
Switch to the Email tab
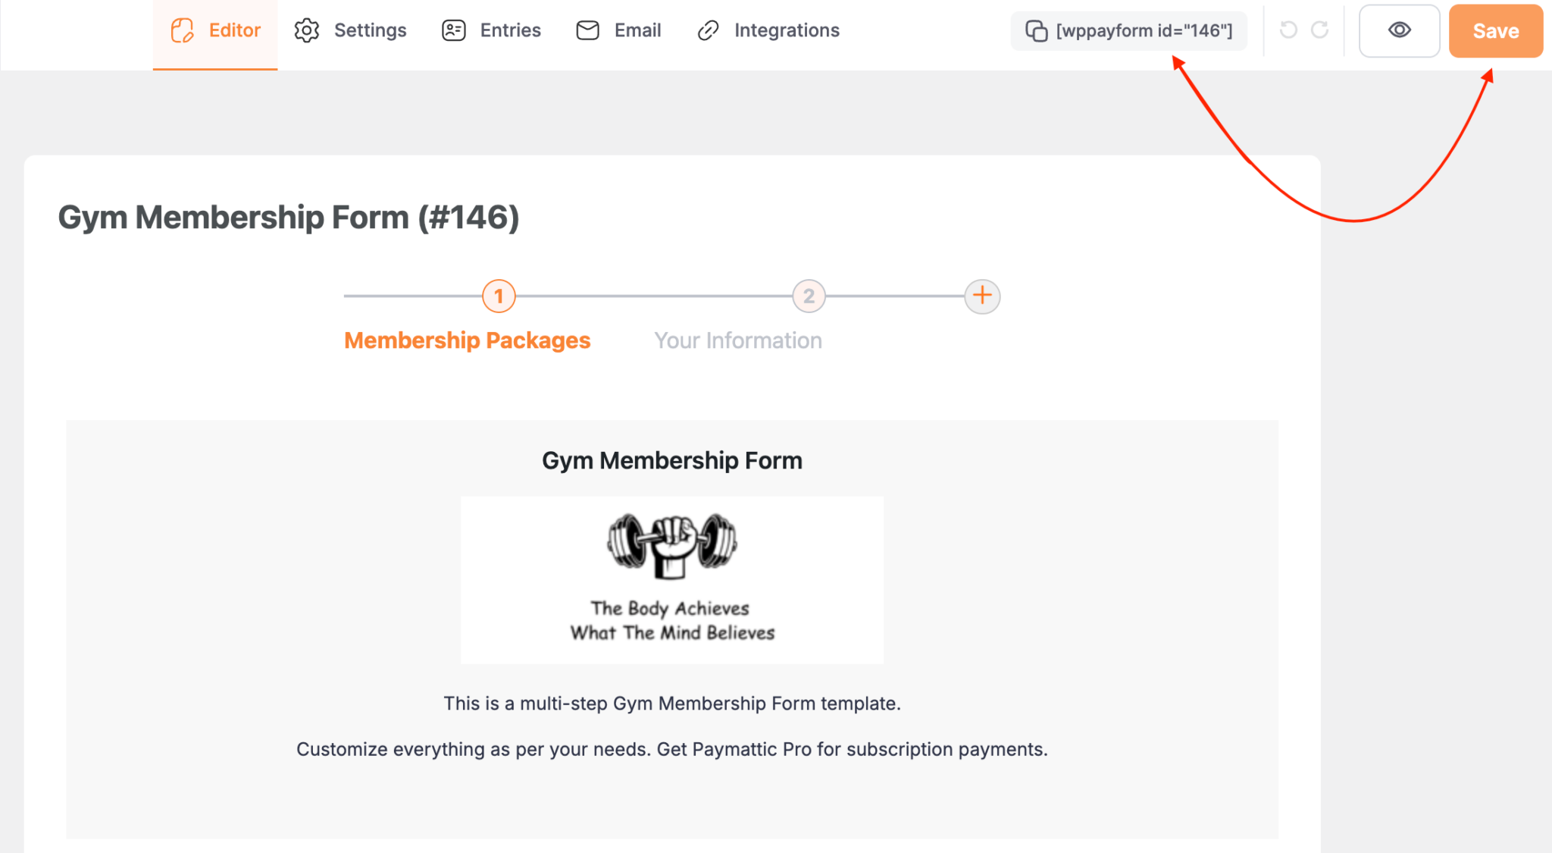tap(637, 30)
